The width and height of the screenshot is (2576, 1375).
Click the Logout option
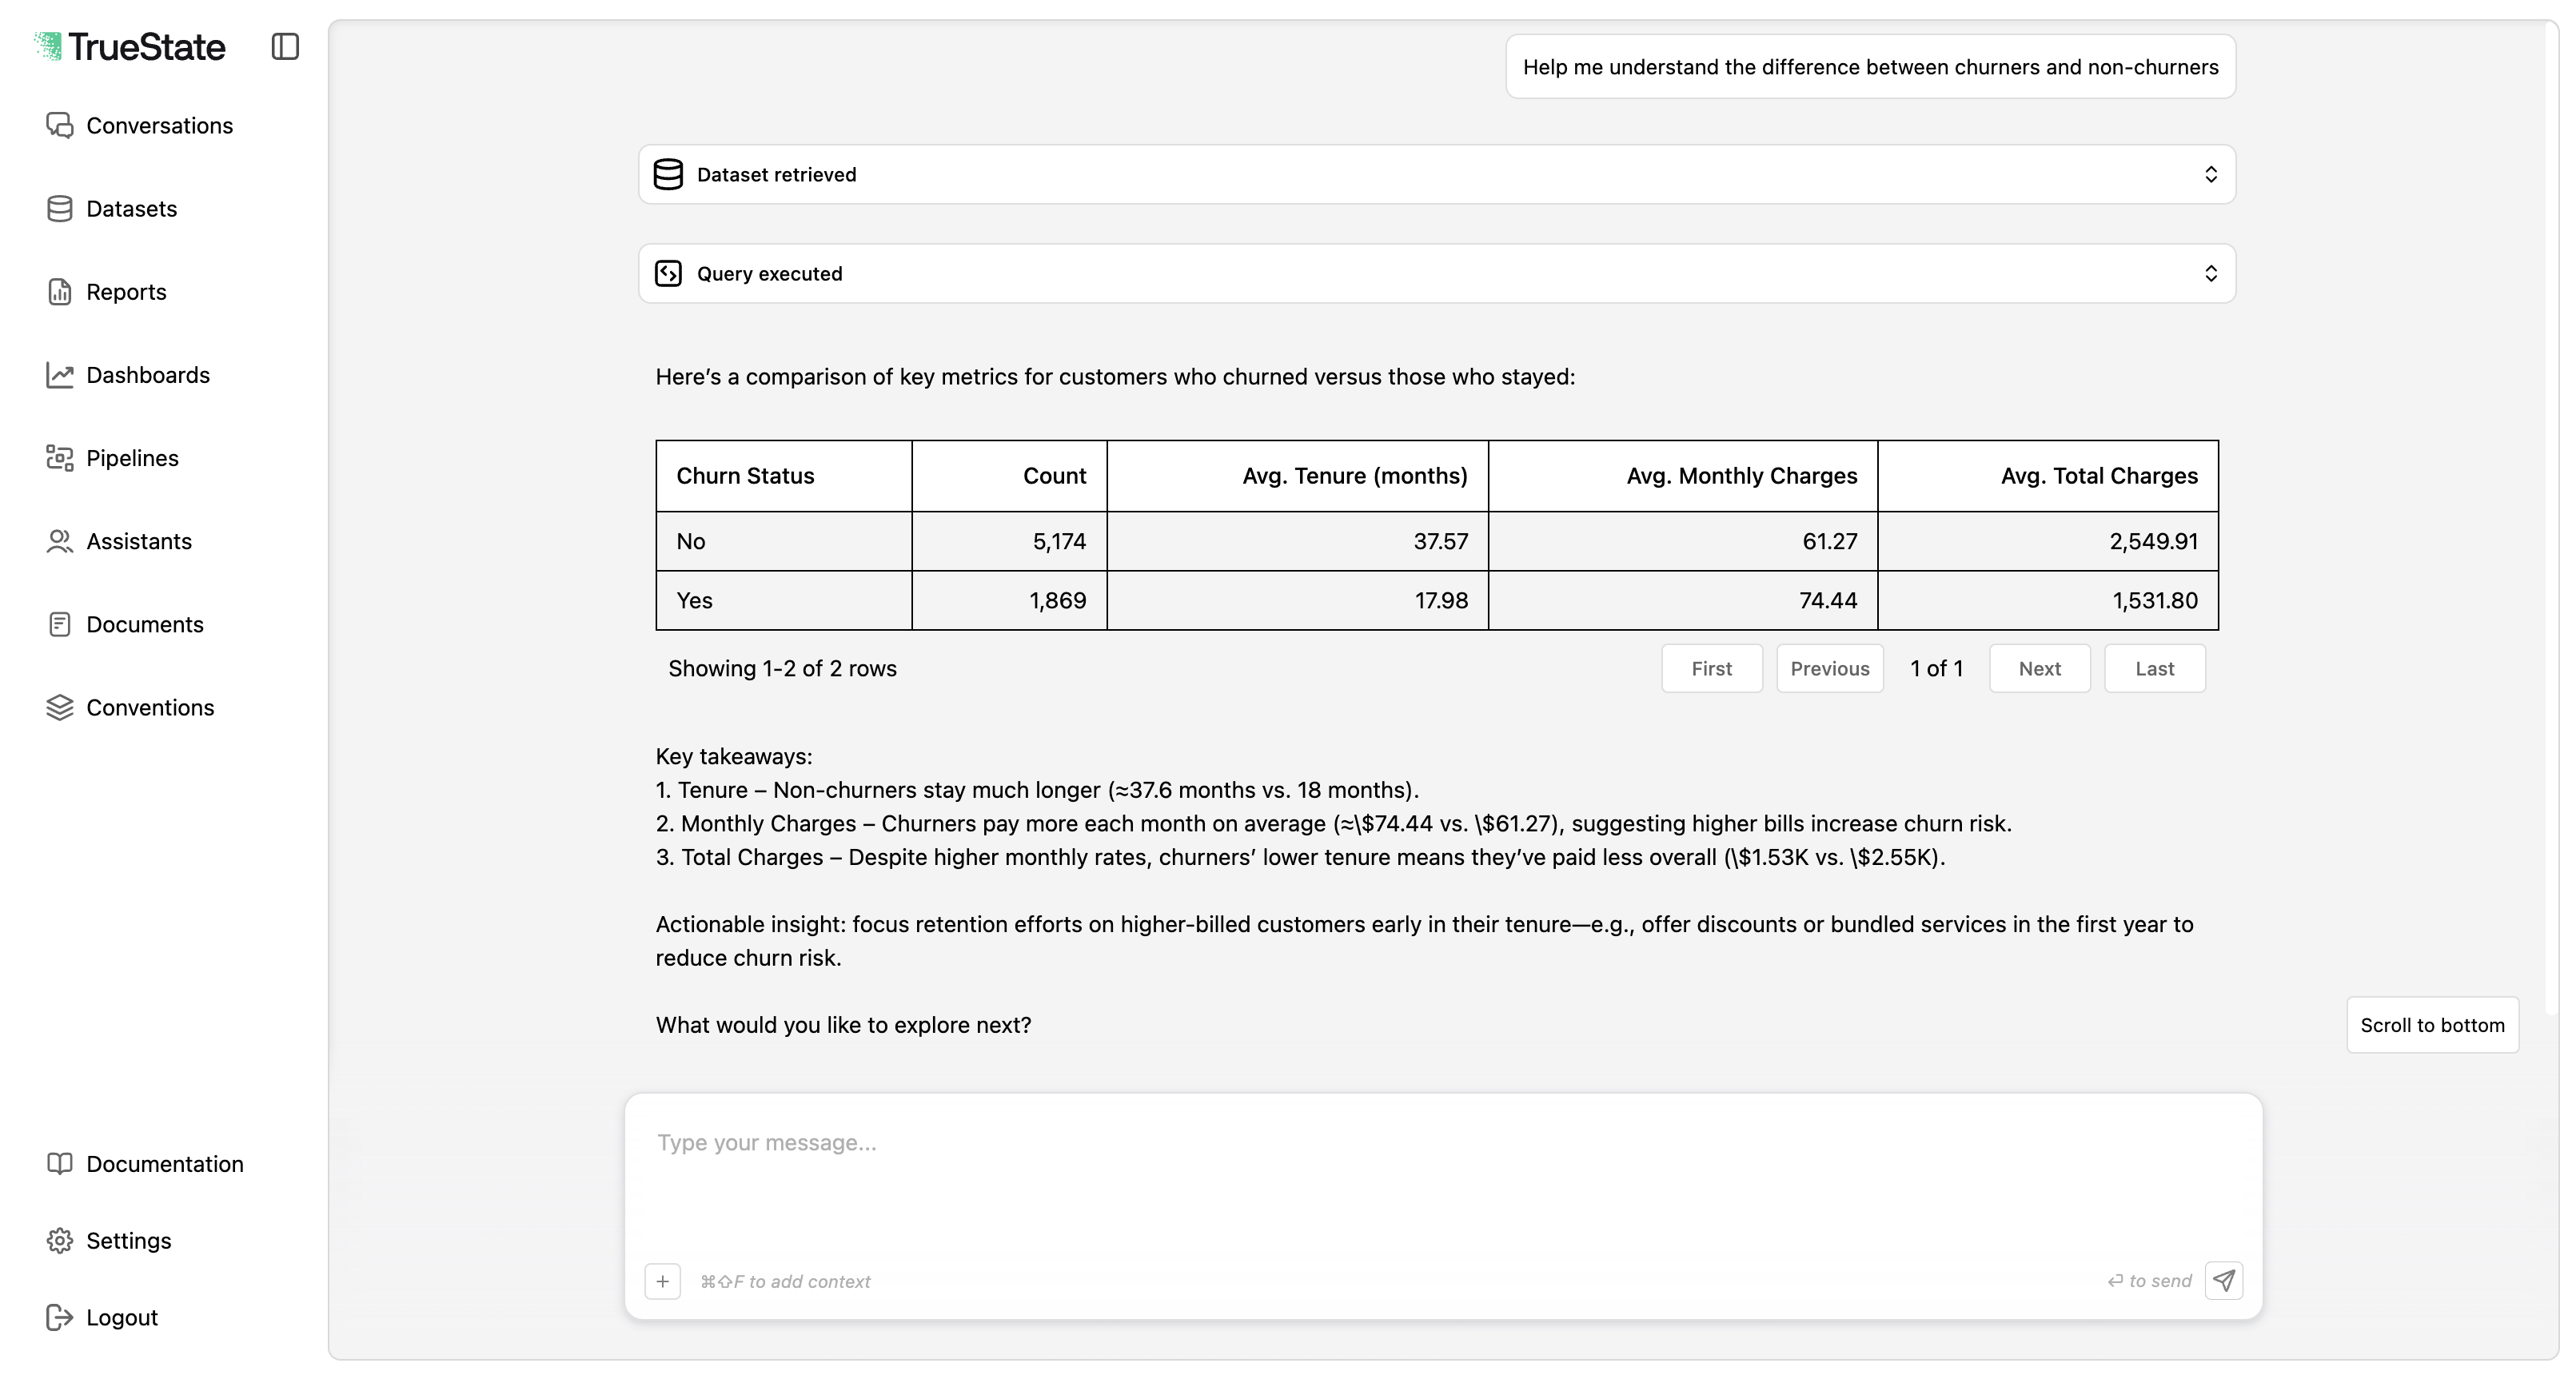(x=121, y=1317)
